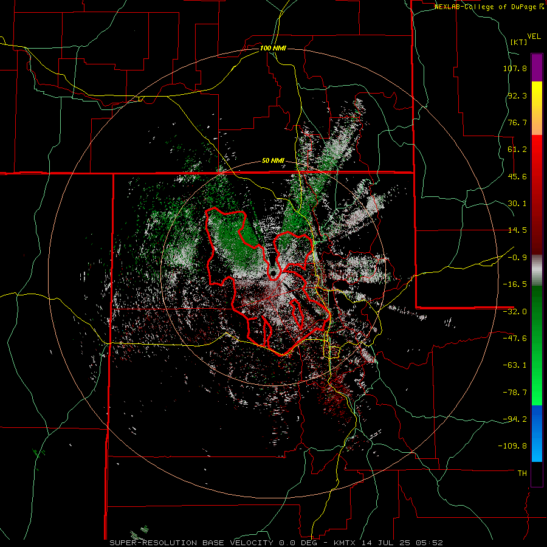Click the yellow segment of velocity color bar
This screenshot has height=547, width=547.
[x=537, y=95]
